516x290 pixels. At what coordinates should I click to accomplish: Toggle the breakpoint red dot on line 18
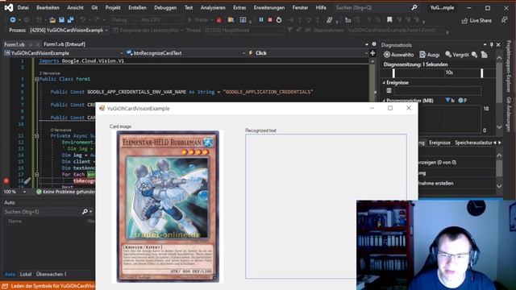[x=6, y=180]
